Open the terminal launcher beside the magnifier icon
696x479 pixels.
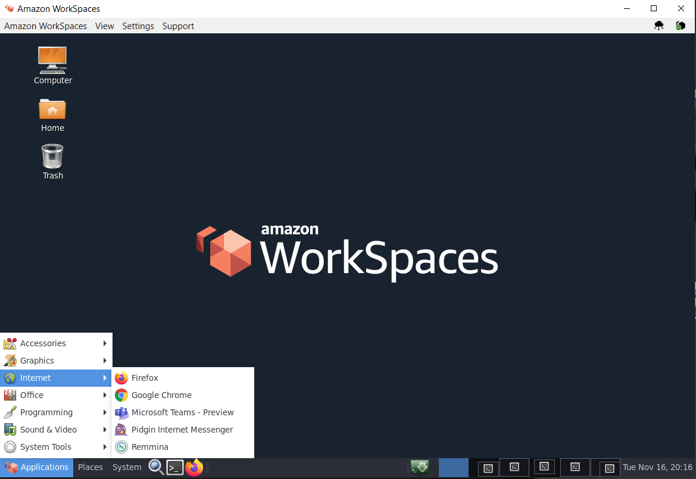(175, 468)
